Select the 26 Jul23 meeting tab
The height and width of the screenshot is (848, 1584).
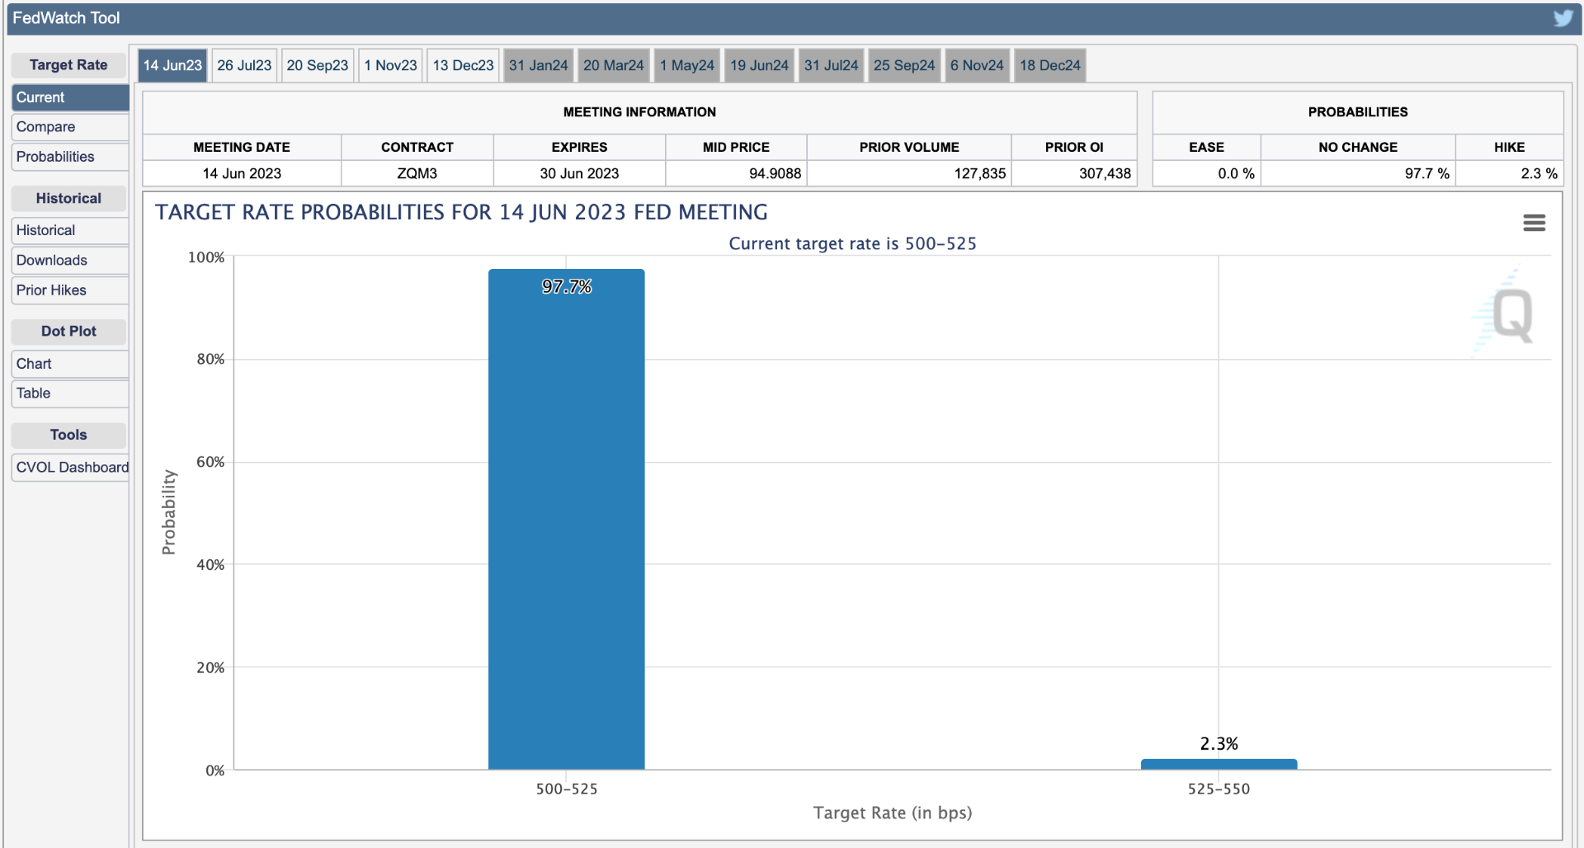click(244, 65)
